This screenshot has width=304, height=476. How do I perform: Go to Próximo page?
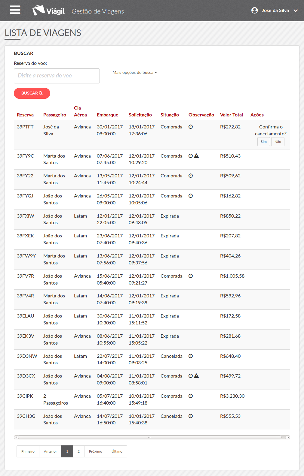coord(95,451)
